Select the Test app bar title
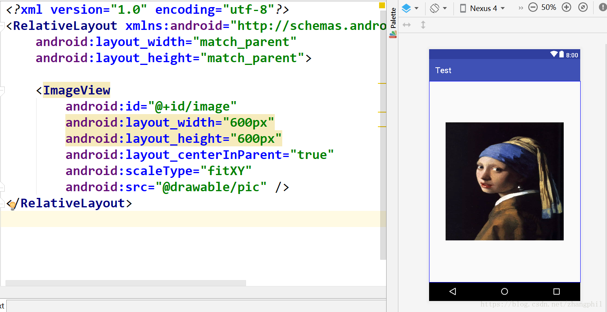This screenshot has height=312, width=607. [x=443, y=70]
